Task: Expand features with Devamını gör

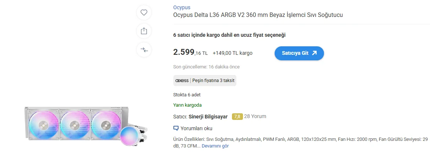Action: pyautogui.click(x=215, y=146)
